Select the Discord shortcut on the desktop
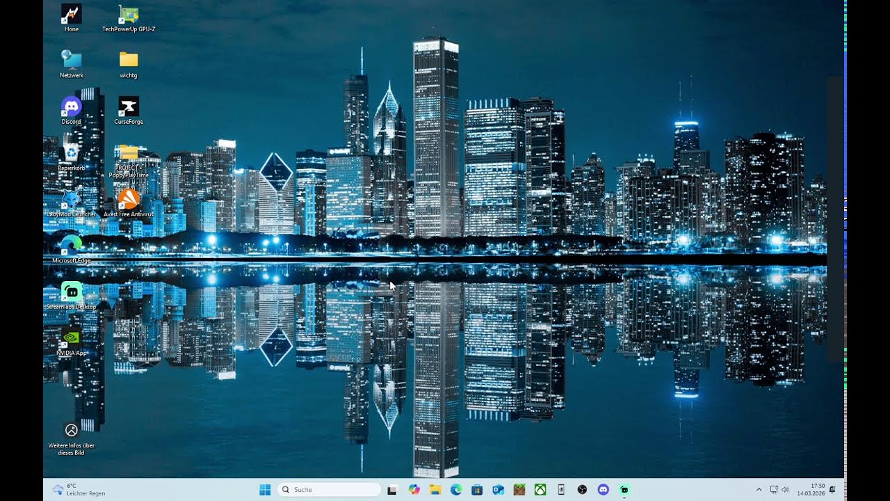 pyautogui.click(x=72, y=111)
